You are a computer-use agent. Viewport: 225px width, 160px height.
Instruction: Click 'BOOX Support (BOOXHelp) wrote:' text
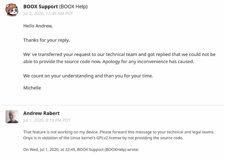click(x=108, y=150)
